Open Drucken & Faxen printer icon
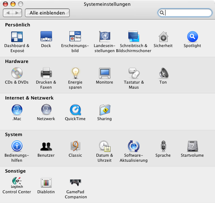Image resolution: width=215 pixels, height=203 pixels. tap(46, 73)
